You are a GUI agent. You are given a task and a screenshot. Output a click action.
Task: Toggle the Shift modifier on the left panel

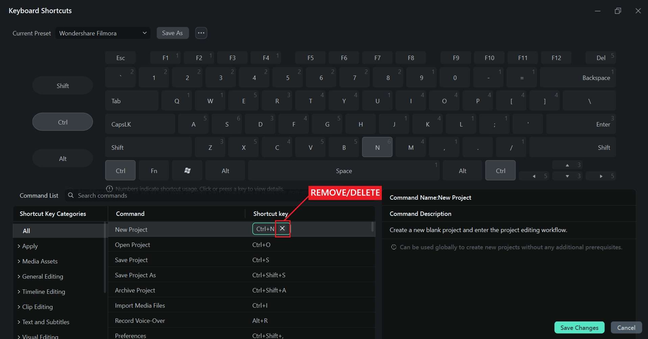(x=63, y=86)
